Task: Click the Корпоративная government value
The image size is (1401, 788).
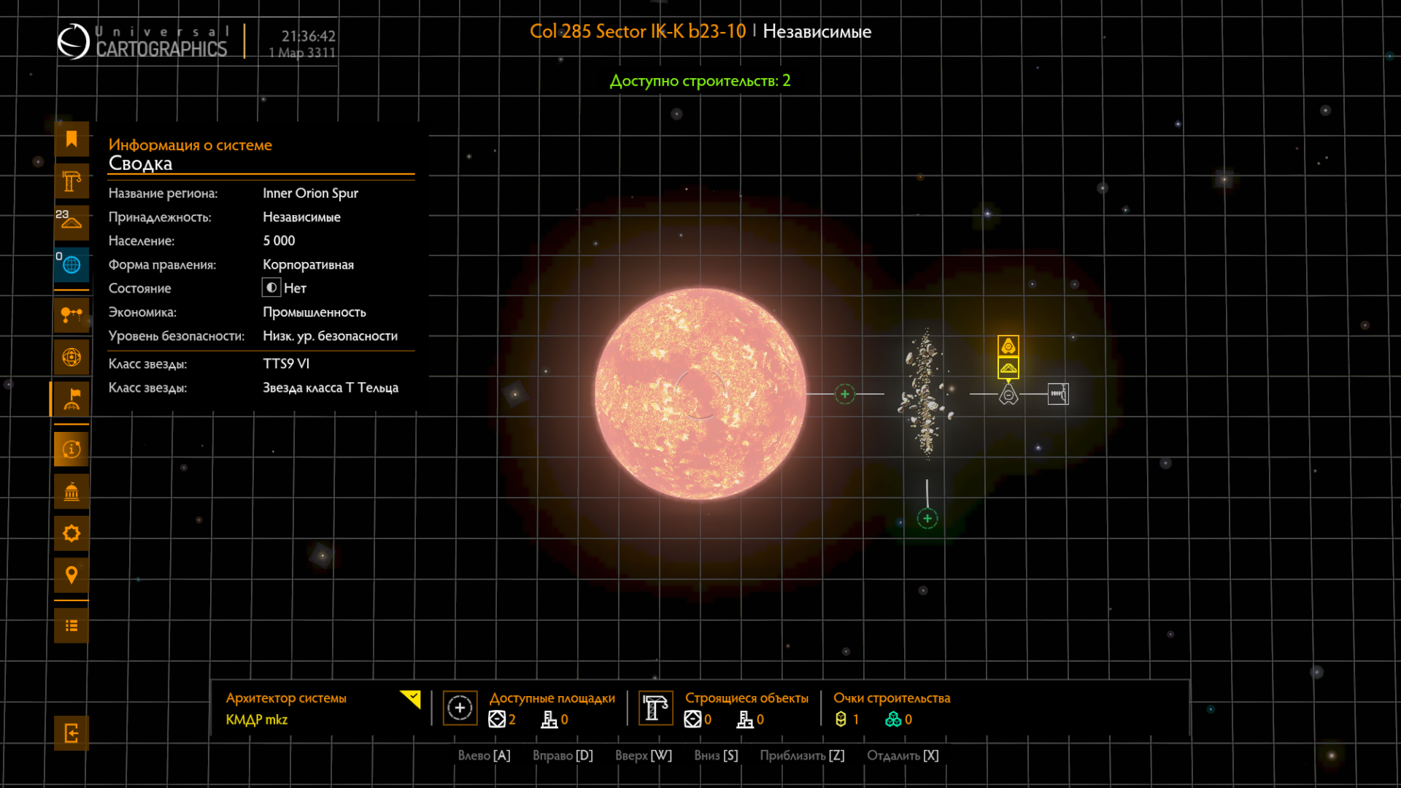Action: pos(308,264)
